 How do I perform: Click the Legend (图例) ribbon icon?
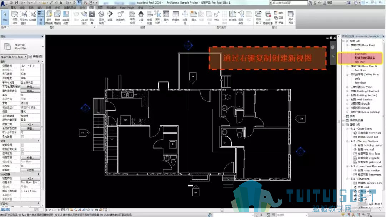pos(166,16)
